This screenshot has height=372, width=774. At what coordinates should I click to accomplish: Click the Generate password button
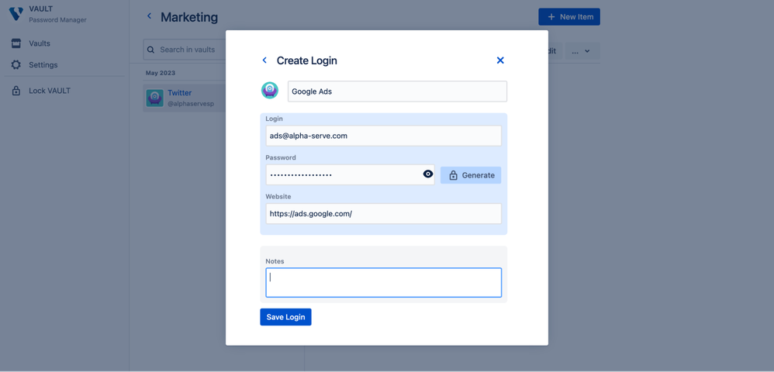(471, 175)
